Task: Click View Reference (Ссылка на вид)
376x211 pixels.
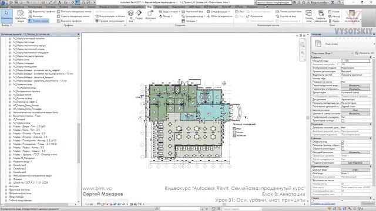Action: [x=286, y=16]
